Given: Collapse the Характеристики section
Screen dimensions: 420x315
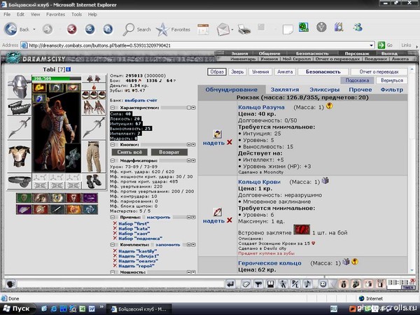Looking at the screenshot, I should click(x=113, y=108).
